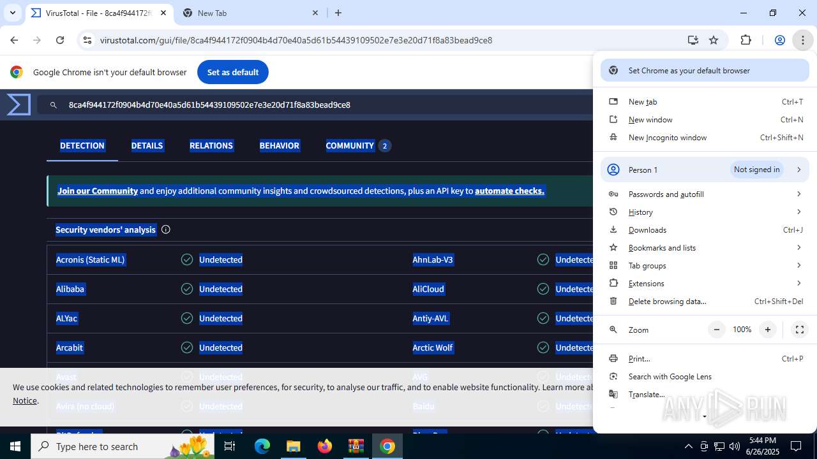The width and height of the screenshot is (817, 459).
Task: Click the Chrome back arrow
Action: pos(15,40)
